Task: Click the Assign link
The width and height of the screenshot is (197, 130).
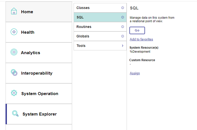Action: [135, 73]
